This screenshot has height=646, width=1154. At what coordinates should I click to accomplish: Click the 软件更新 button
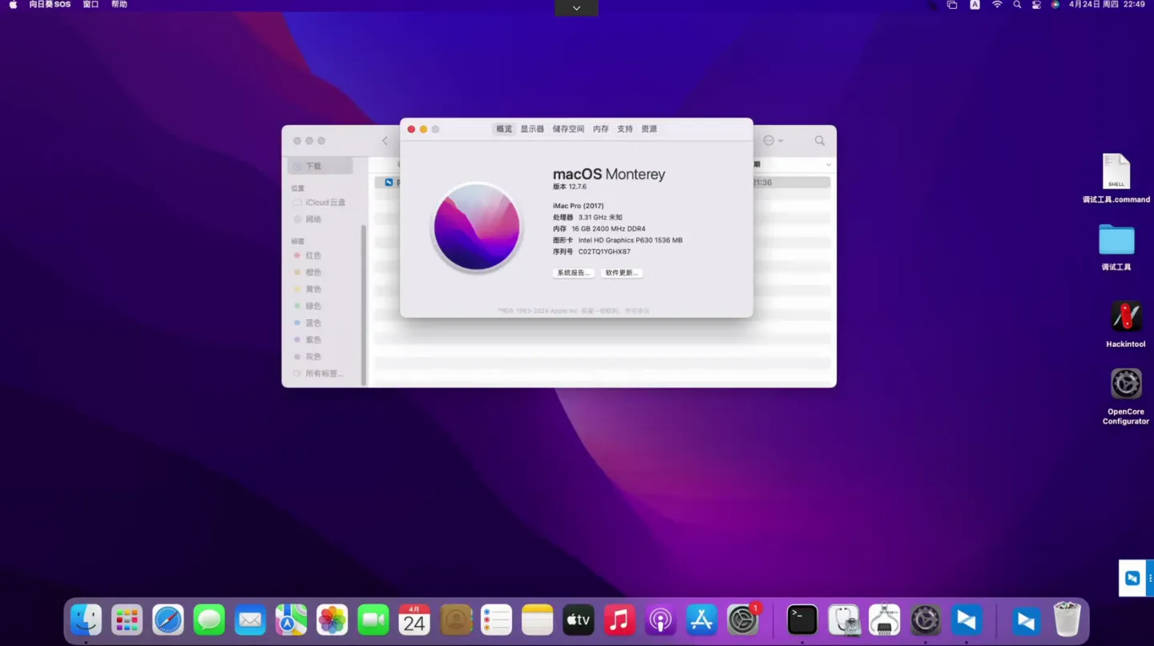(x=621, y=272)
